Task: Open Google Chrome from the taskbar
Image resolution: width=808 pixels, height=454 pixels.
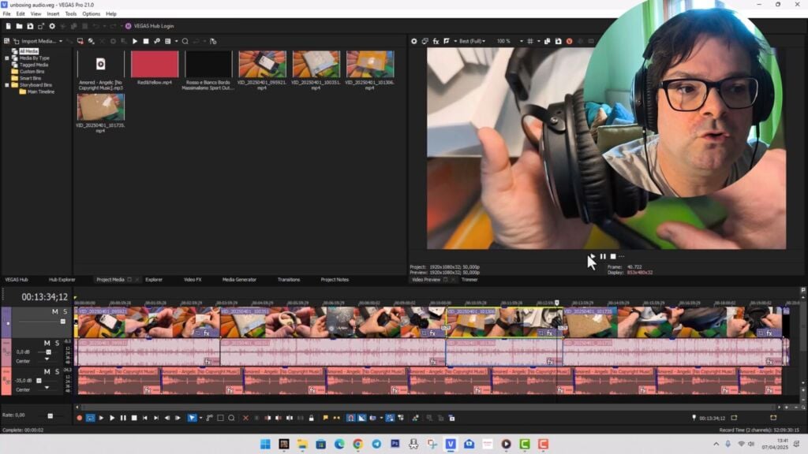Action: point(357,444)
